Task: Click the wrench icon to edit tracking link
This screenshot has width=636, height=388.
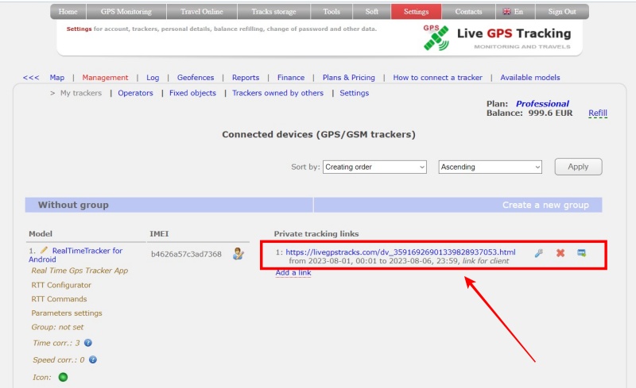Action: [538, 253]
